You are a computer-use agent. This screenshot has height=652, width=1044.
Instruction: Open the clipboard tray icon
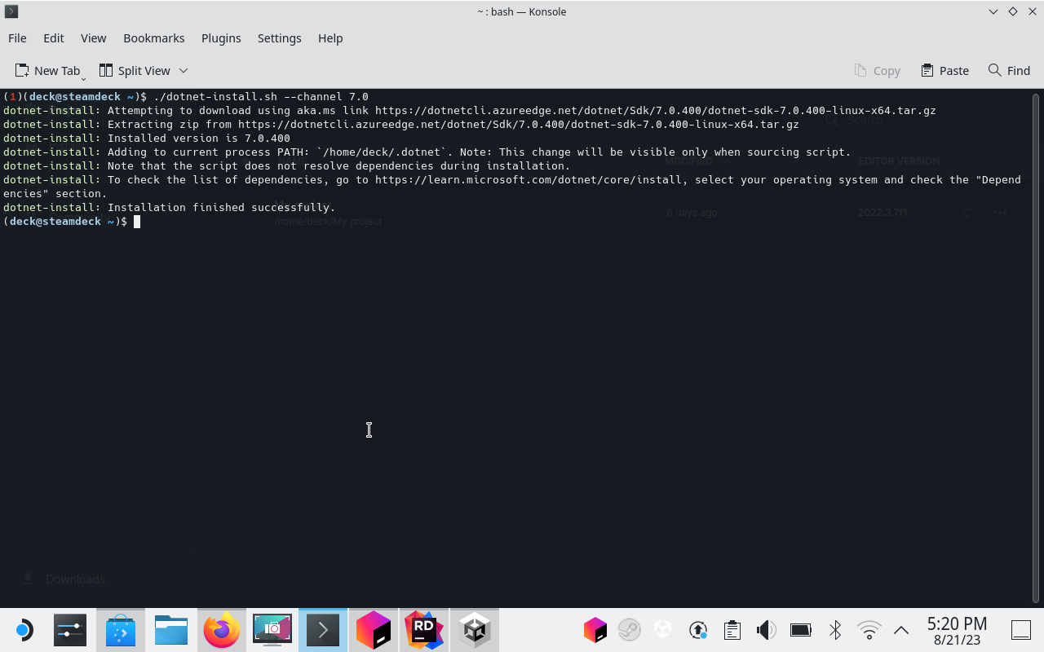coord(732,630)
